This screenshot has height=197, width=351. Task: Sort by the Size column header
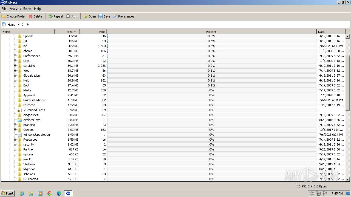(67, 32)
